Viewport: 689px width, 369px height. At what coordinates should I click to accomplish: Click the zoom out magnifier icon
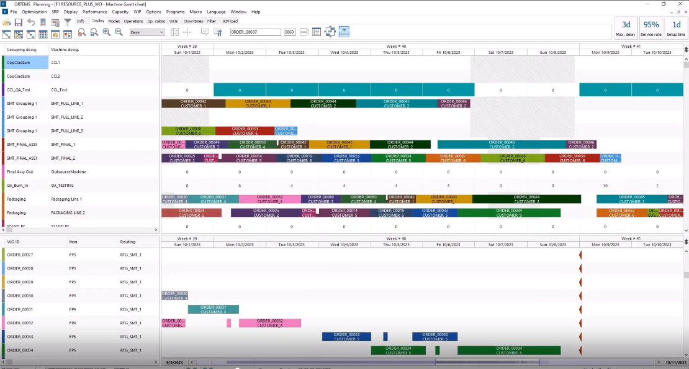[x=118, y=32]
